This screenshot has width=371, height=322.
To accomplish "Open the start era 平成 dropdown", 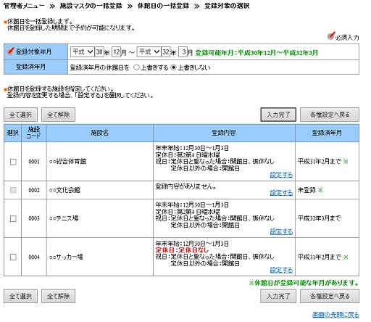I will click(82, 51).
